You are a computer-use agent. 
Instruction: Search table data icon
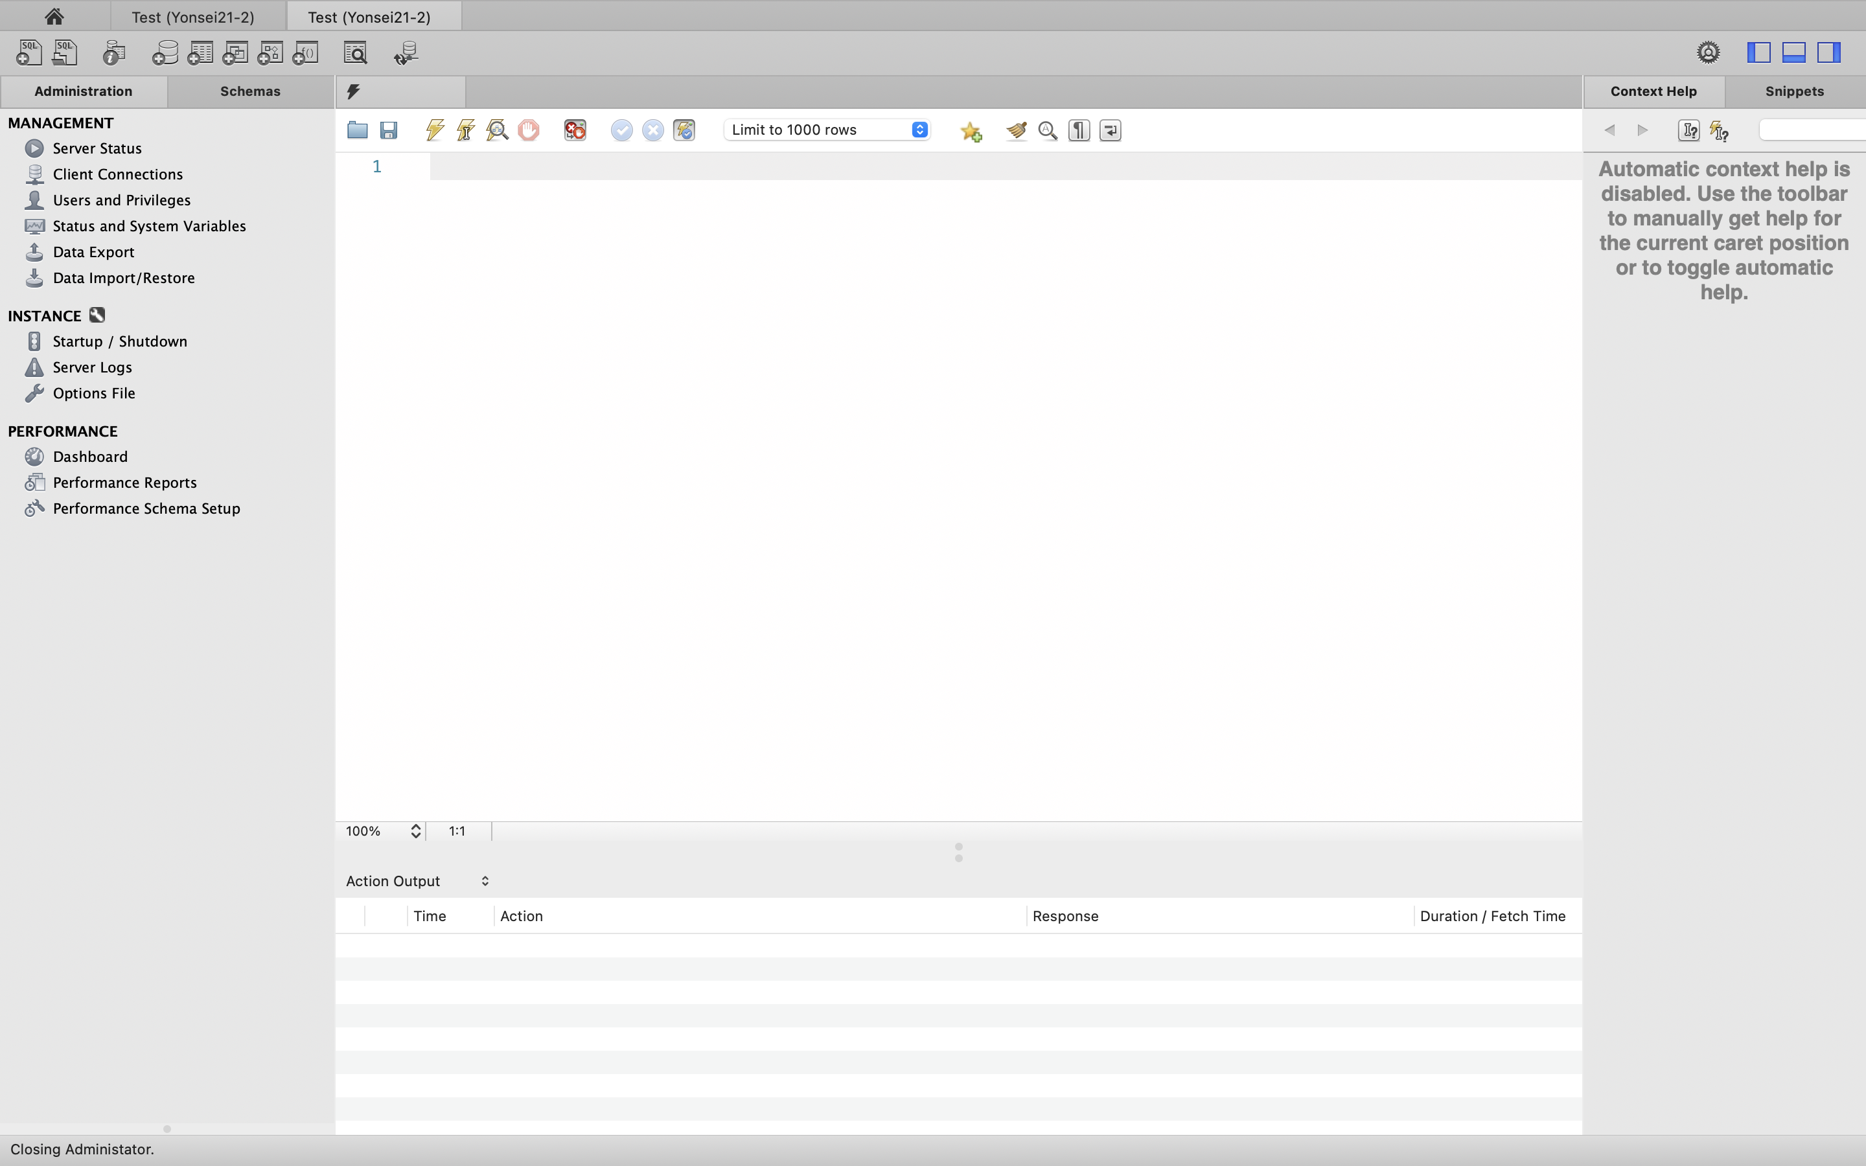[x=356, y=52]
